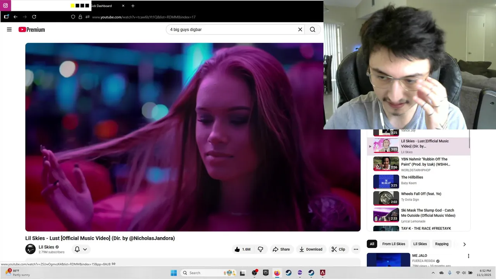
Task: Click the Lust music video player
Action: click(x=193, y=137)
